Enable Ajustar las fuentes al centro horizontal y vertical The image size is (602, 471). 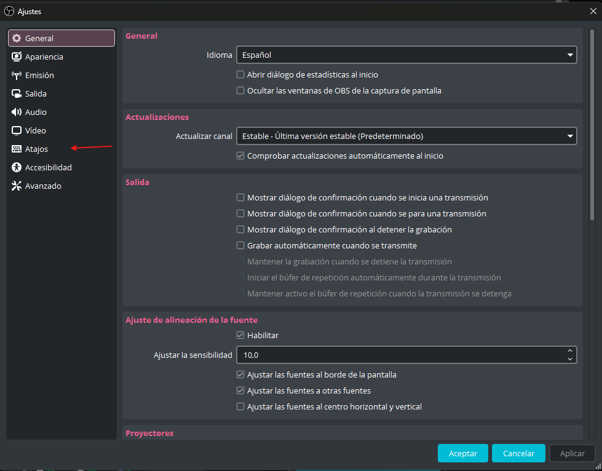point(240,406)
